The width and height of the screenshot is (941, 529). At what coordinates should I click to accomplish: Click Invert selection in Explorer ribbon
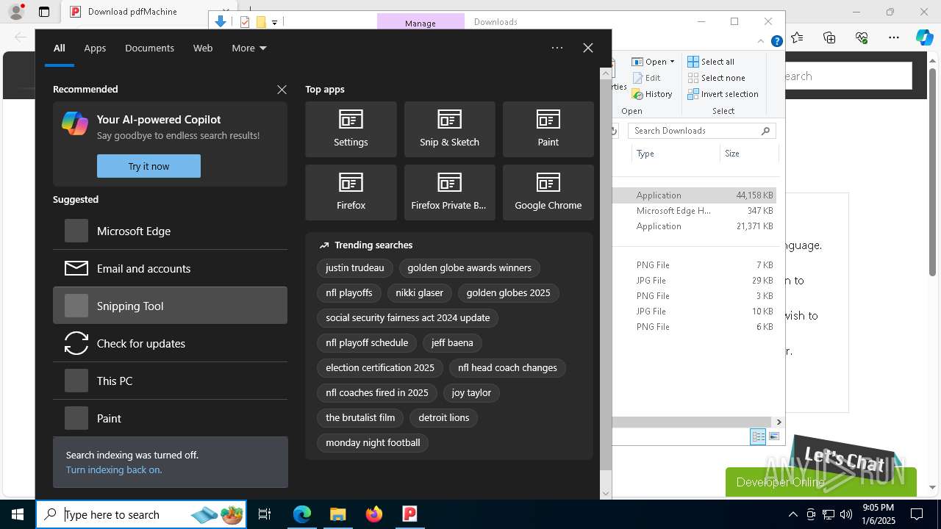(x=723, y=94)
